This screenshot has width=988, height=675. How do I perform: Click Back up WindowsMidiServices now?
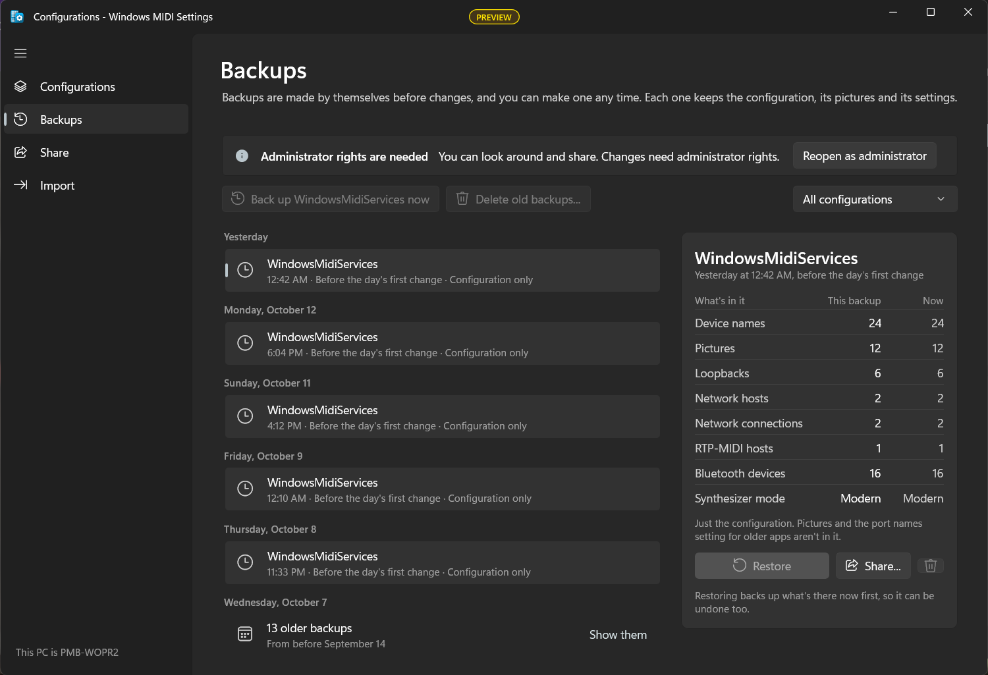[331, 200]
